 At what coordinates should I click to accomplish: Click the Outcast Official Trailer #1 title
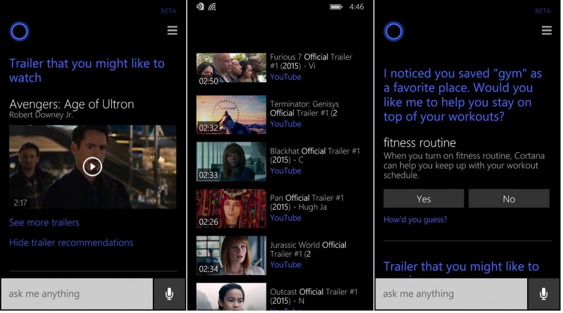(x=314, y=296)
